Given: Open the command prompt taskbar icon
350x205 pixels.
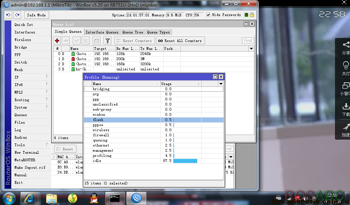Looking at the screenshot, I should pyautogui.click(x=115, y=198).
